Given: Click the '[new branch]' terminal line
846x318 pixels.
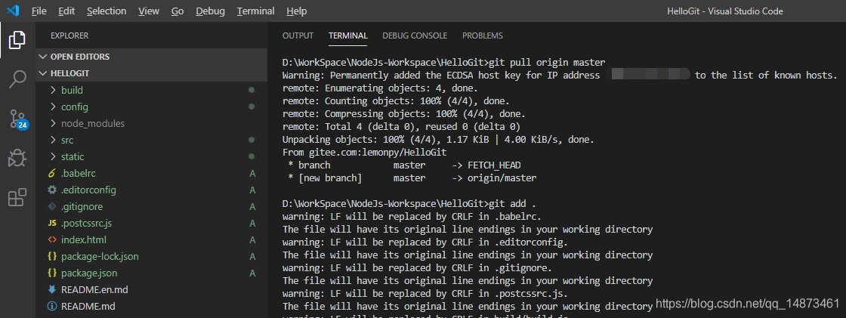Looking at the screenshot, I should [412, 178].
